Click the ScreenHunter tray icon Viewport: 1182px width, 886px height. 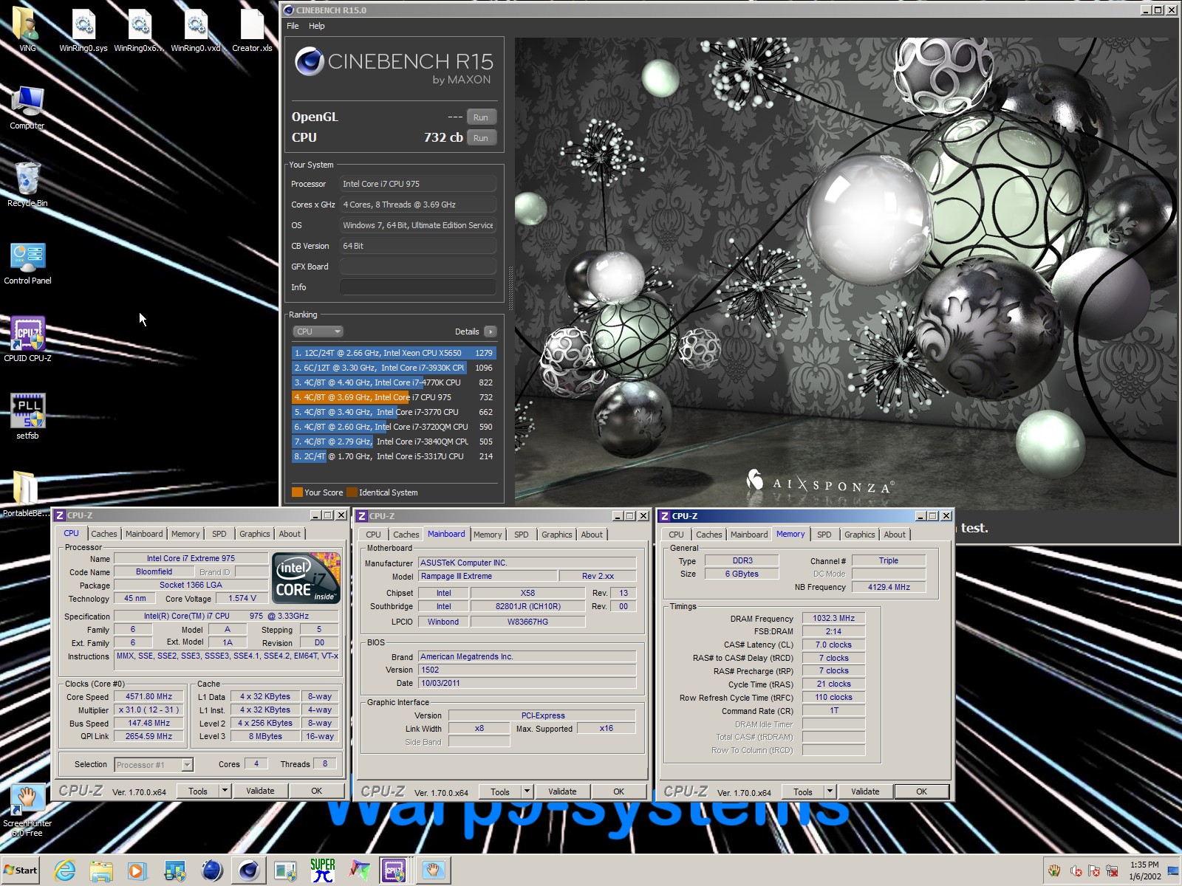1055,870
